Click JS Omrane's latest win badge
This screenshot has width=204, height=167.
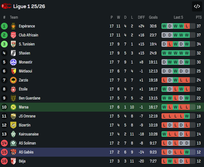click(x=187, y=116)
